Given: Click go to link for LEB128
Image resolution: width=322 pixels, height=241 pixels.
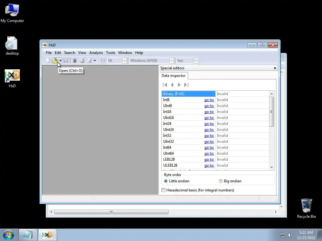Looking at the screenshot, I should pos(209,159).
